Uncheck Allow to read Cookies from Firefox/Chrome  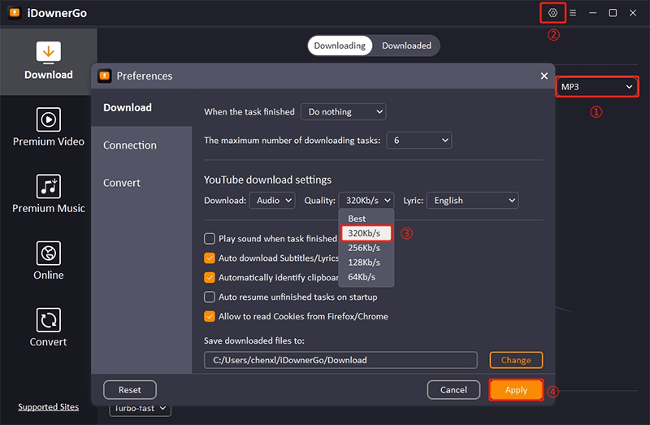210,317
